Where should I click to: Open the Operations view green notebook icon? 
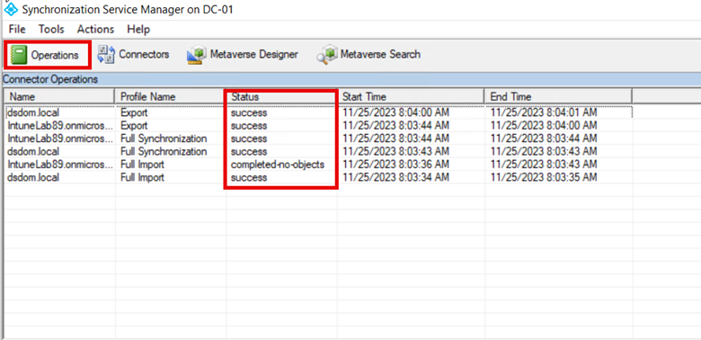(x=18, y=55)
